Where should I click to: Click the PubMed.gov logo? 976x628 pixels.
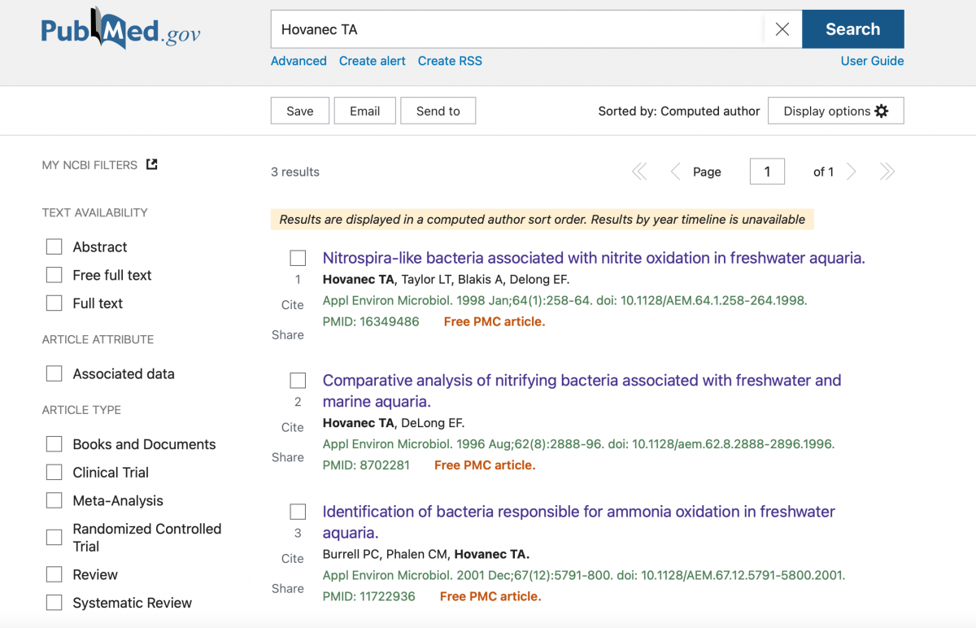coord(120,29)
